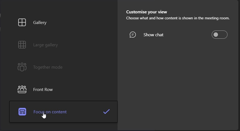The width and height of the screenshot is (240, 131).
Task: Click the purple Focus on content icon
Action: 22,112
